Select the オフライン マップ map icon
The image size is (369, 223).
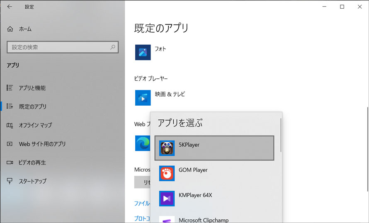pyautogui.click(x=10, y=125)
